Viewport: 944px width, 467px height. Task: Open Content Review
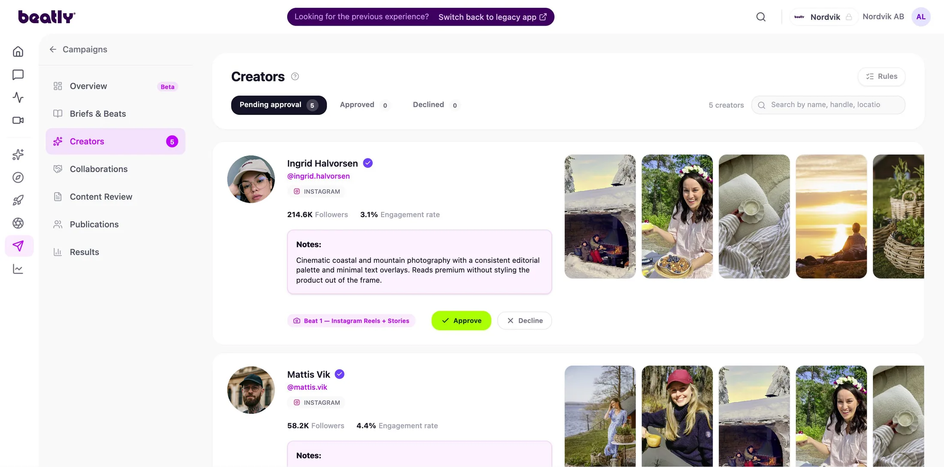pyautogui.click(x=115, y=197)
